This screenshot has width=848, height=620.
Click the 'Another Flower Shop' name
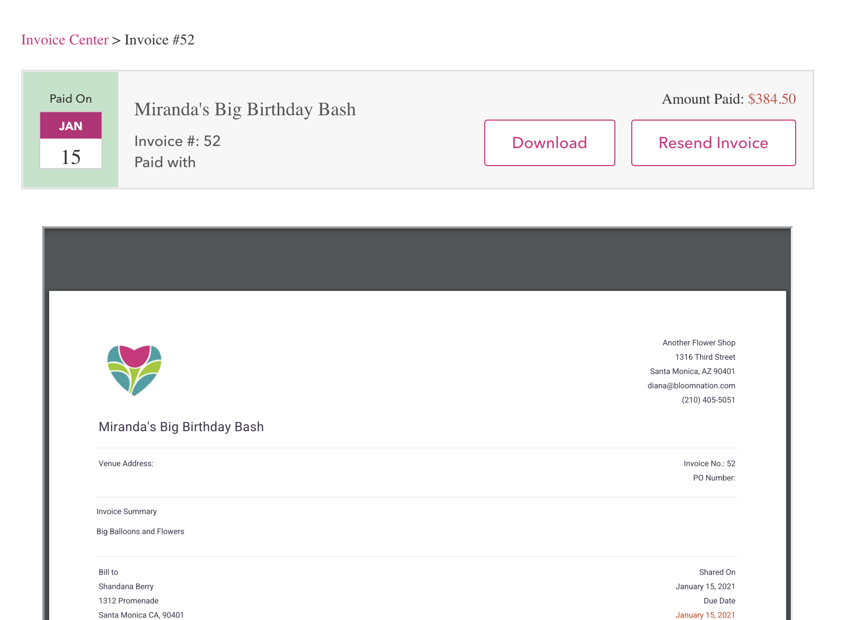click(699, 343)
